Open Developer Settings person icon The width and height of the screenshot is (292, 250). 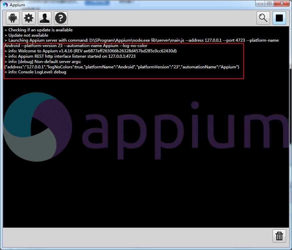click(x=45, y=18)
